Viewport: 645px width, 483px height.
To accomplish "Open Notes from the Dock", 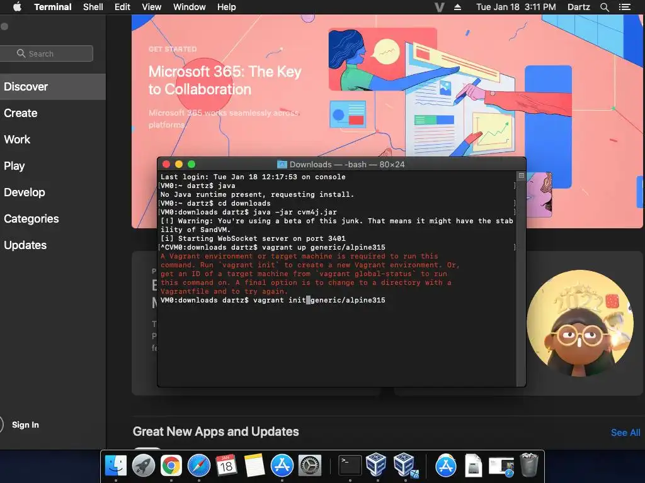I will pos(254,466).
